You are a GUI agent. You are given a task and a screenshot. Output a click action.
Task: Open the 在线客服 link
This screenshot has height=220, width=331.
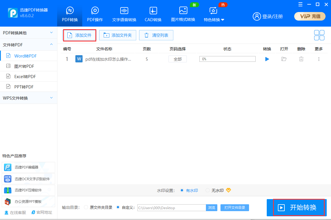point(15,212)
